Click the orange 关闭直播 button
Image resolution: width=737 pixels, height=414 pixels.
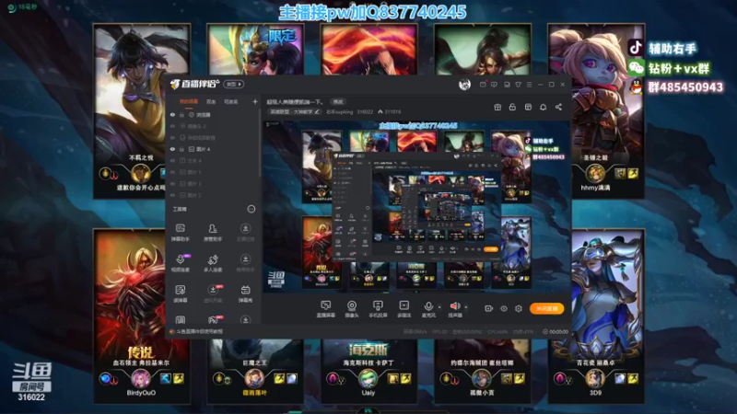546,308
